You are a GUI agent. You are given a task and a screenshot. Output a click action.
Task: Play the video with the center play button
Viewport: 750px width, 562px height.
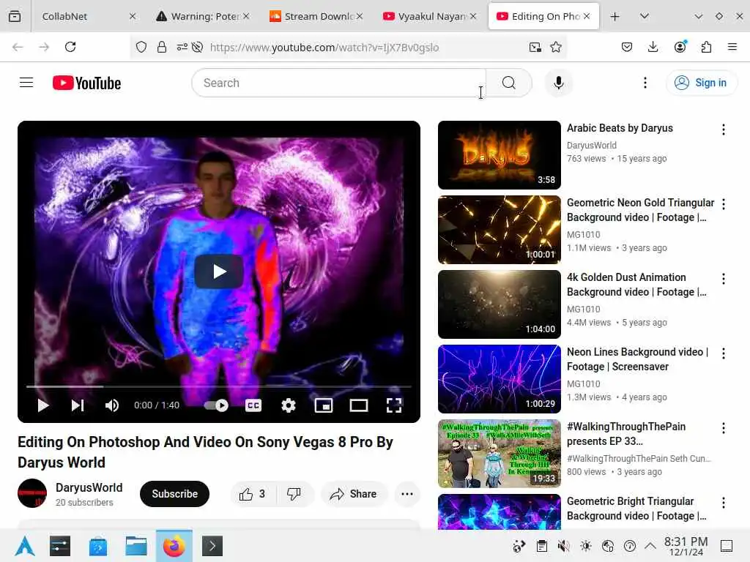pos(219,271)
